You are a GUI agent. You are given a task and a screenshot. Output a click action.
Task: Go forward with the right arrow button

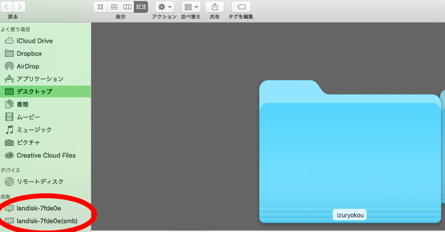click(19, 7)
